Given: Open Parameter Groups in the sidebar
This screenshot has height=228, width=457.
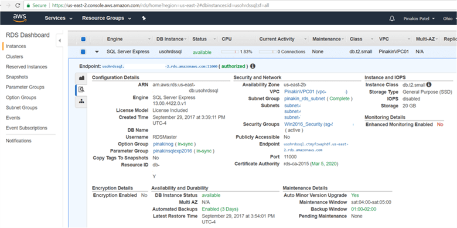Looking at the screenshot, I should click(25, 87).
